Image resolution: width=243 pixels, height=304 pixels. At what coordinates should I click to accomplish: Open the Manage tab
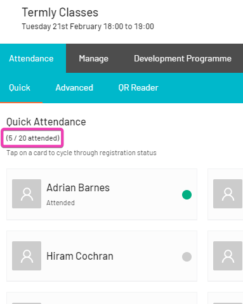pyautogui.click(x=94, y=58)
